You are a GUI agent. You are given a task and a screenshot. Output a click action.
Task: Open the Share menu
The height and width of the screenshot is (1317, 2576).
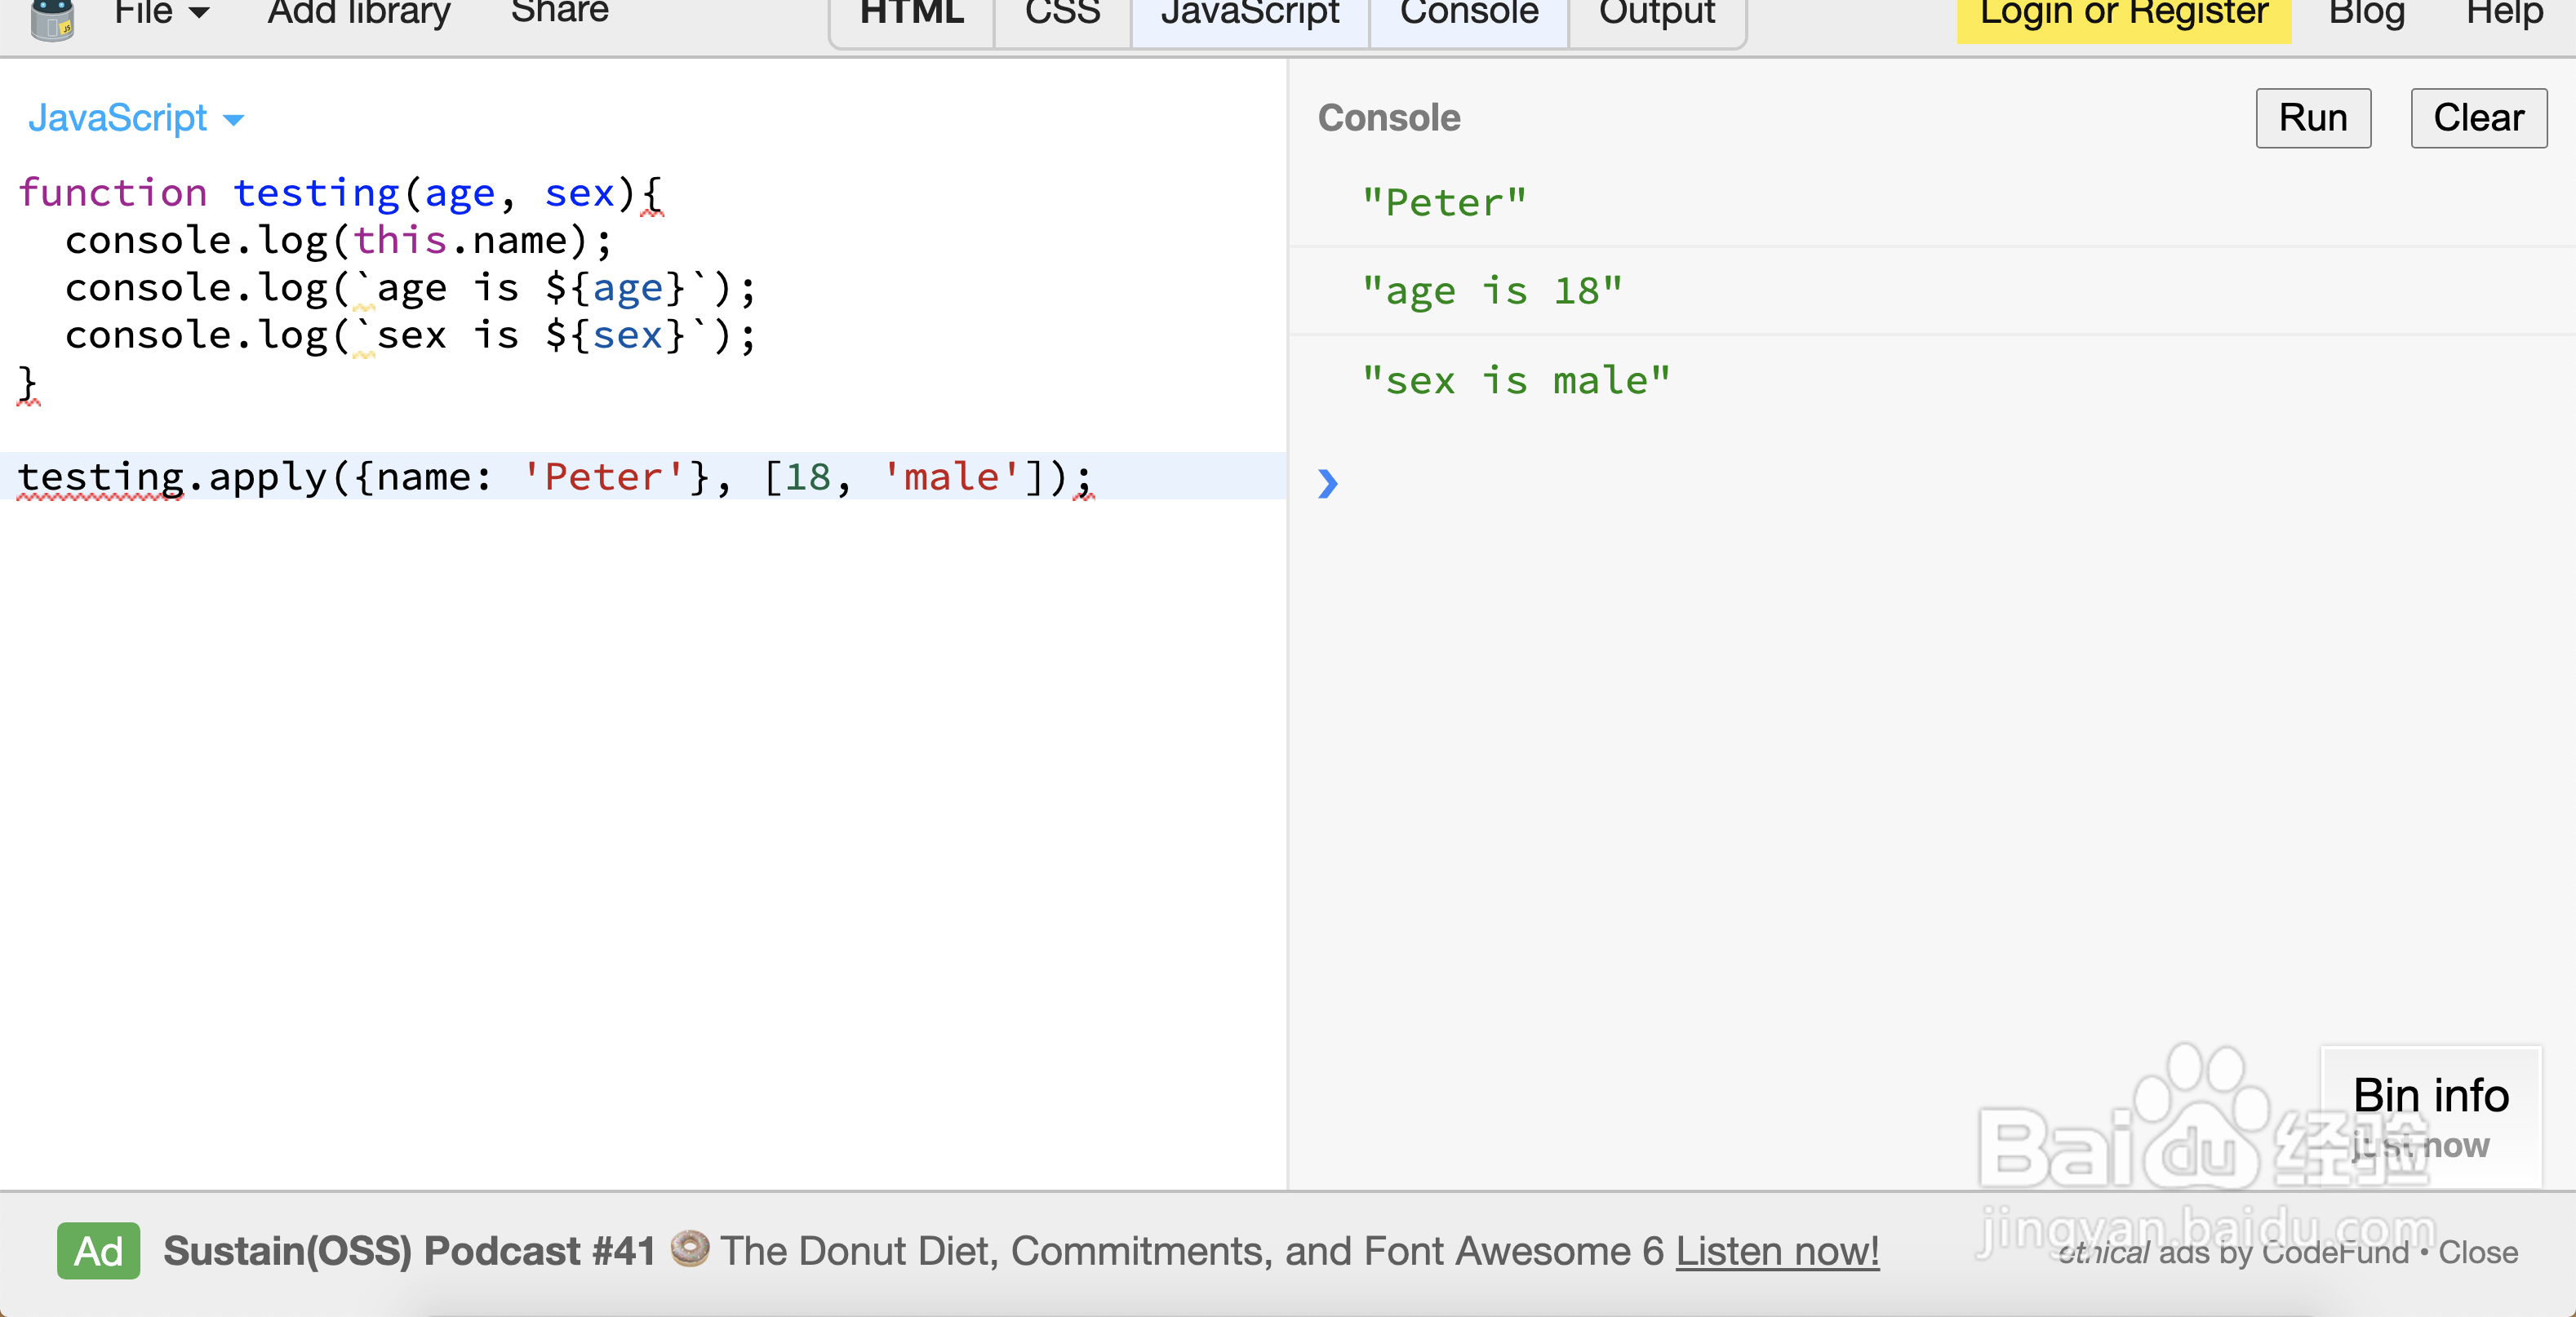click(559, 14)
